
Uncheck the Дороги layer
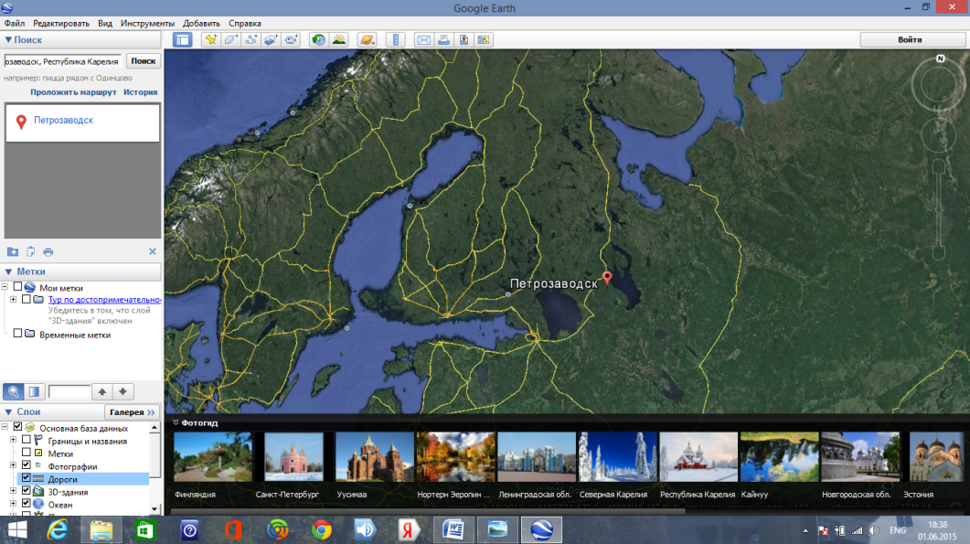(26, 478)
